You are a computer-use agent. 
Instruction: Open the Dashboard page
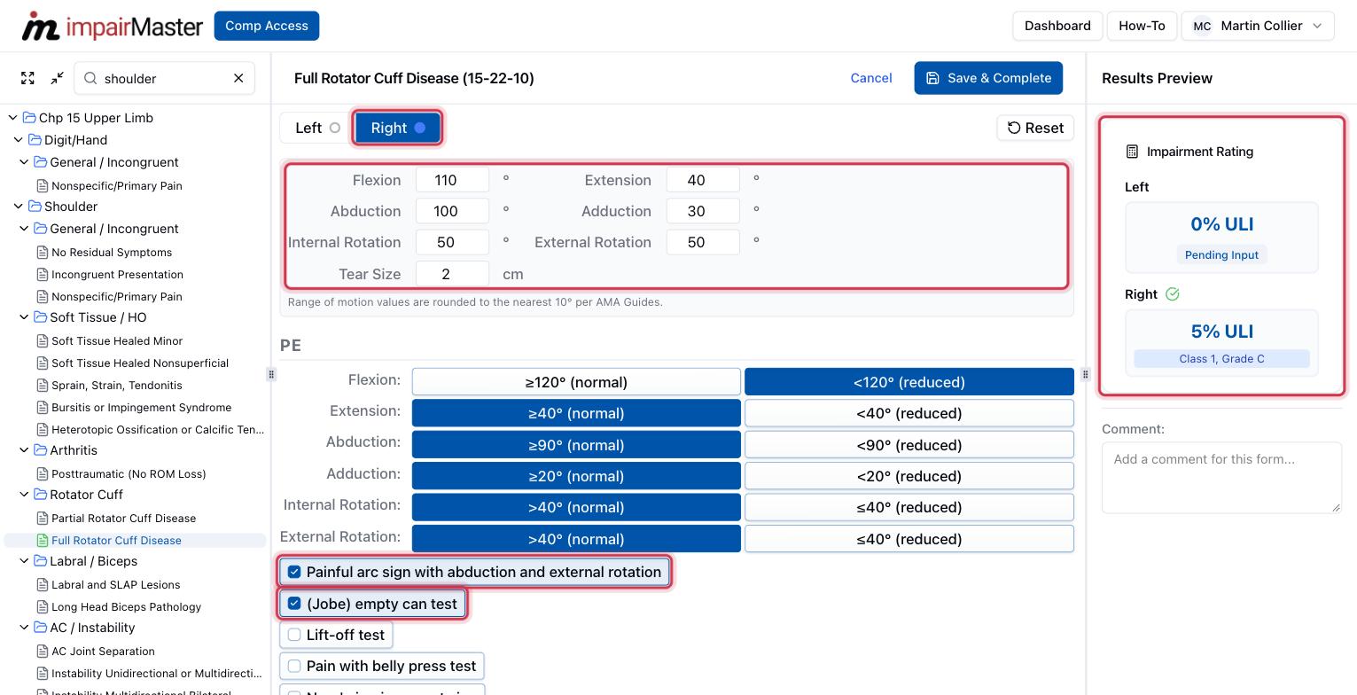[x=1057, y=26]
